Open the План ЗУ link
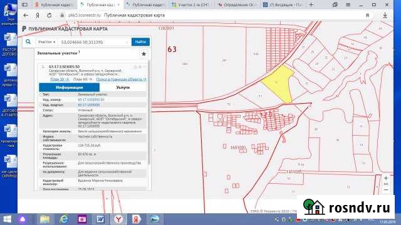This screenshot has width=401, height=225. 60,79
